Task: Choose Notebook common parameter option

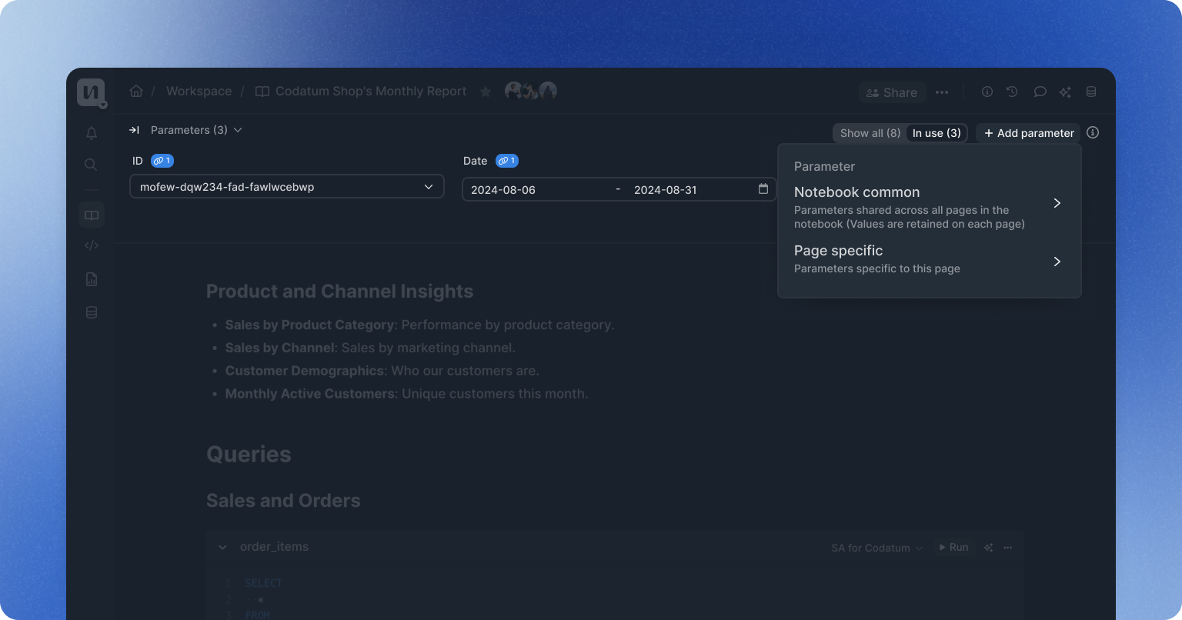Action: 928,204
